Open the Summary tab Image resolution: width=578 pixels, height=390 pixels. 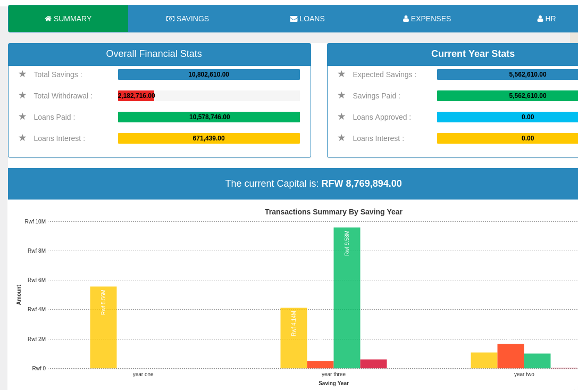pyautogui.click(x=68, y=19)
